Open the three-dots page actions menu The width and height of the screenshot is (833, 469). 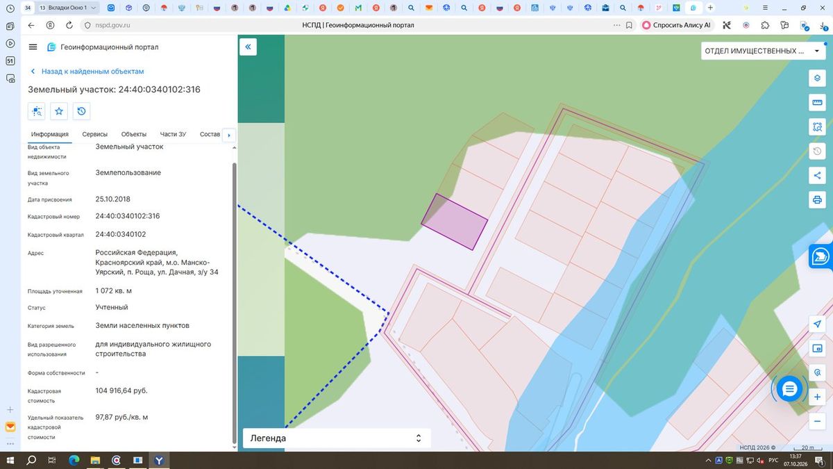(x=617, y=25)
